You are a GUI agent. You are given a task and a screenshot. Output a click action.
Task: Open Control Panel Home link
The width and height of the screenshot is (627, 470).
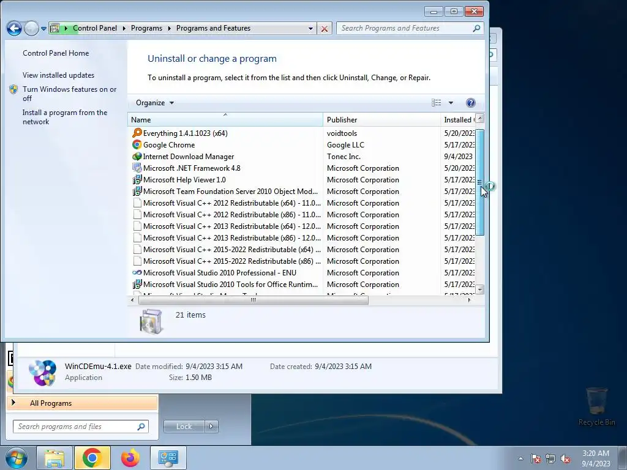pos(56,53)
